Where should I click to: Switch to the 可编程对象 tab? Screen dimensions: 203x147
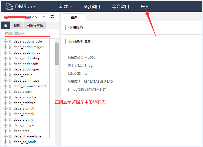pyautogui.click(x=35, y=26)
